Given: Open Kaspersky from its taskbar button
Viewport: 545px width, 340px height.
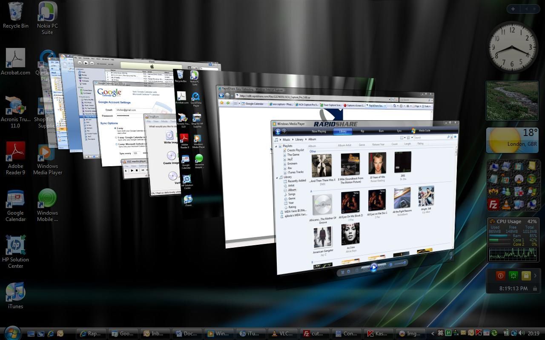Looking at the screenshot, I should point(377,334).
